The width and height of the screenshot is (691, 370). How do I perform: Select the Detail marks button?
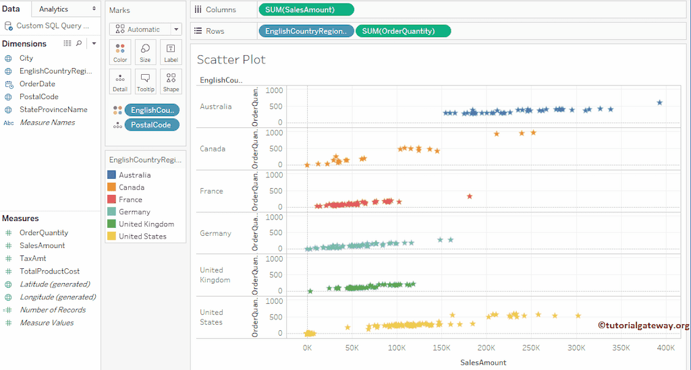click(x=120, y=82)
